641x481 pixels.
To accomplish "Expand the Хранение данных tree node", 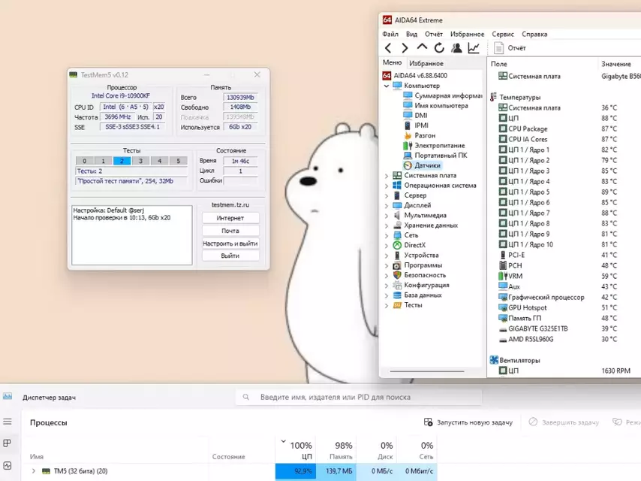I will point(387,225).
